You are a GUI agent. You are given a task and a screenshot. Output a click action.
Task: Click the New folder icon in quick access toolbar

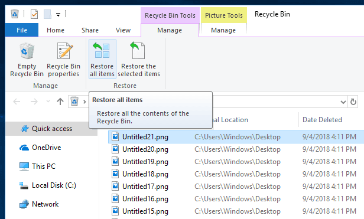(47, 14)
